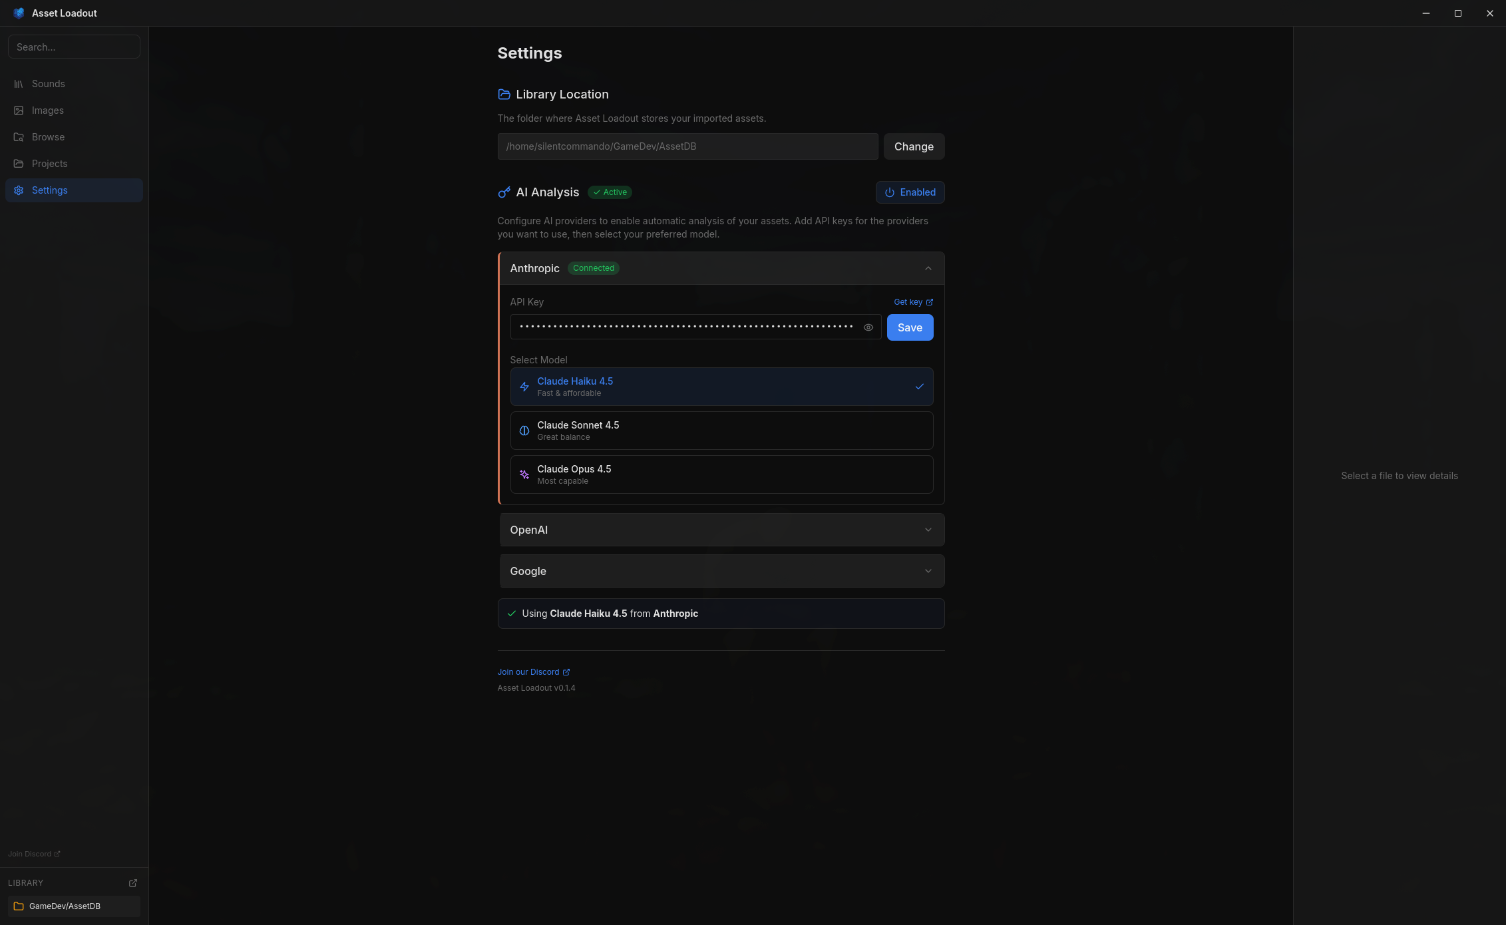Reveal API key with eye icon

pos(868,327)
